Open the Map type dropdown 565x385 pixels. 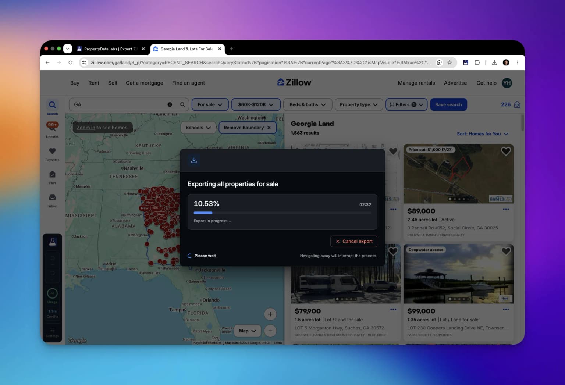point(247,331)
